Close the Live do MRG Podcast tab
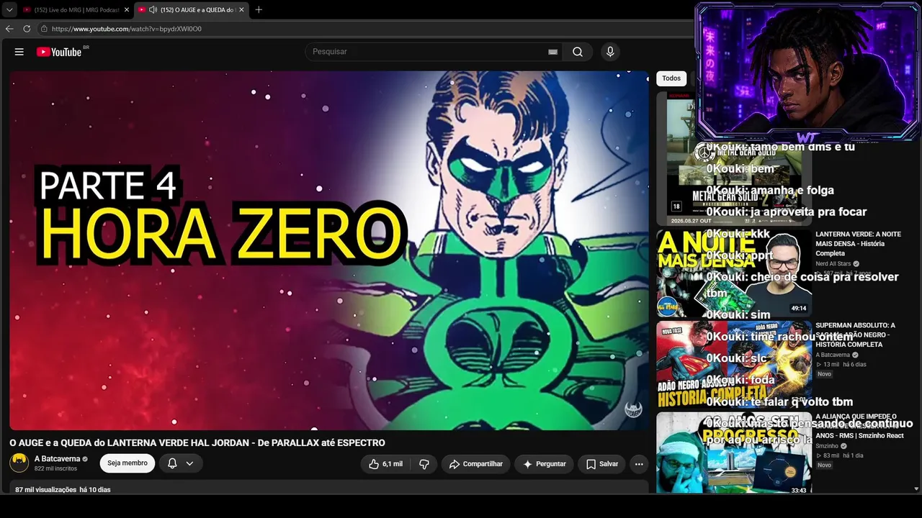 point(127,9)
